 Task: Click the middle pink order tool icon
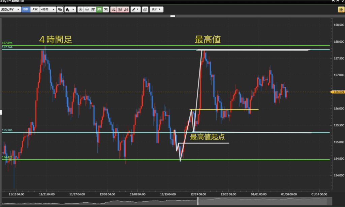point(120,9)
